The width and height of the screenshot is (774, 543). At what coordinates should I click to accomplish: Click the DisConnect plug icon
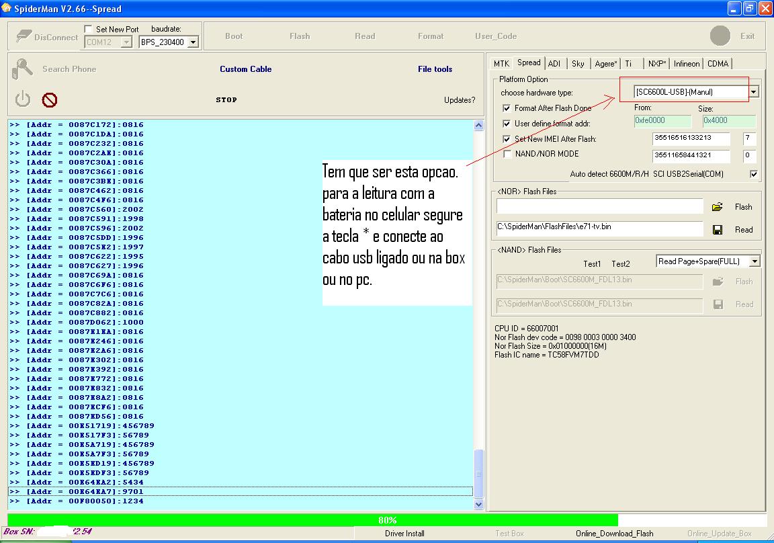(24, 36)
